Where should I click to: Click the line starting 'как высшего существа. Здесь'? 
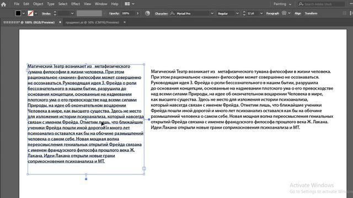point(229,100)
